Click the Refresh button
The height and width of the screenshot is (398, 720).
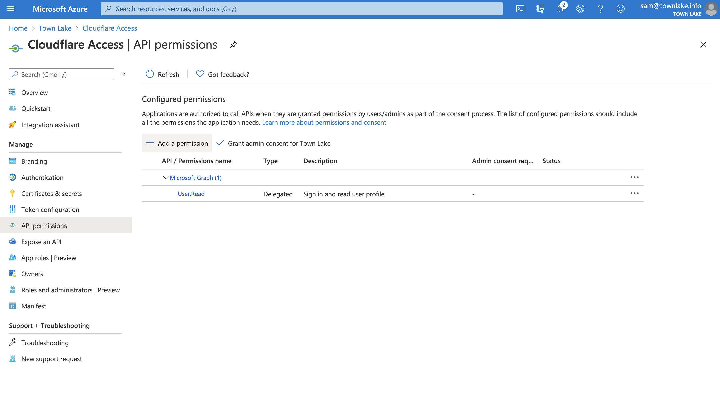163,74
